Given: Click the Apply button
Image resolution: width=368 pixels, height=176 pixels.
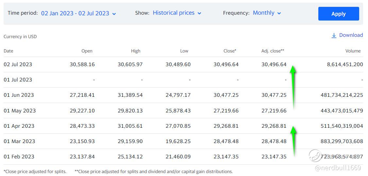Looking at the screenshot, I should coord(338,14).
